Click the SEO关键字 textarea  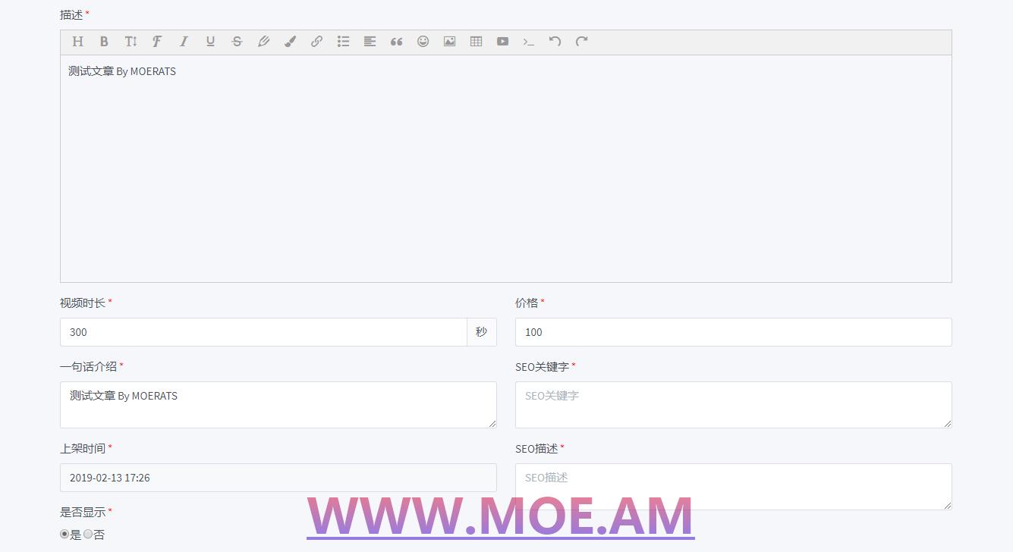click(733, 405)
